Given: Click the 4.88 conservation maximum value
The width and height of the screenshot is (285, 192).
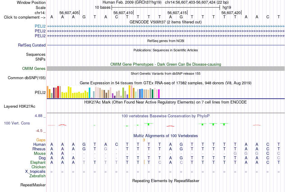Looking at the screenshot, I should click(x=38, y=116).
